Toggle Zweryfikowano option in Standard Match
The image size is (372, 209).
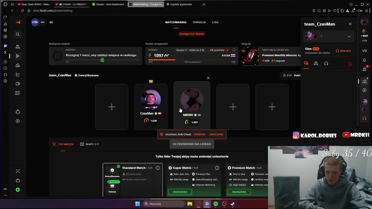pyautogui.click(x=112, y=172)
